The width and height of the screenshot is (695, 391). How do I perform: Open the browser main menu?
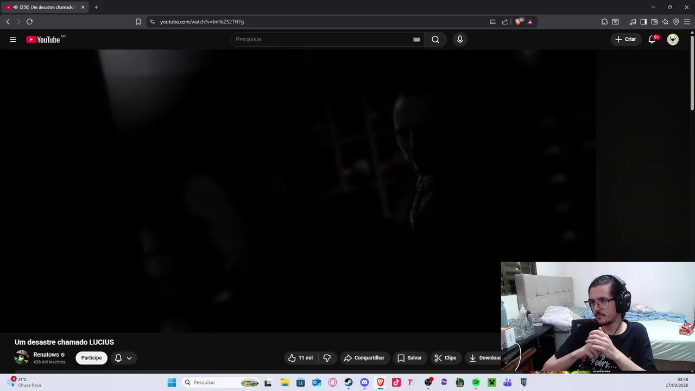tap(687, 22)
